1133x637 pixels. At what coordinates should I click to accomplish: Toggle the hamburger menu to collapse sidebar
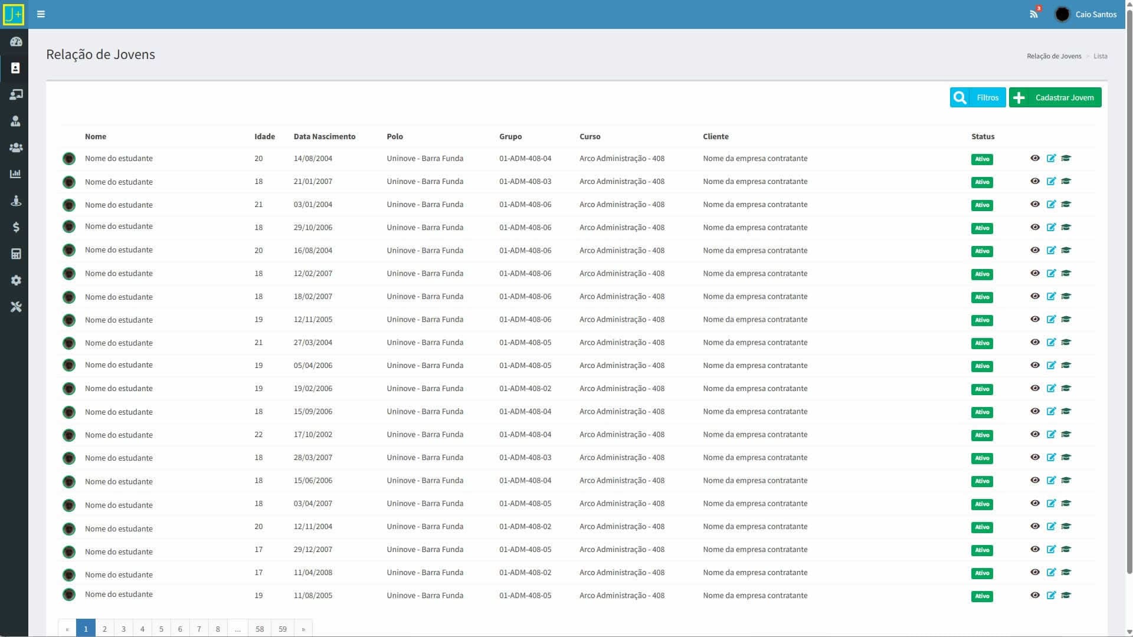tap(41, 14)
